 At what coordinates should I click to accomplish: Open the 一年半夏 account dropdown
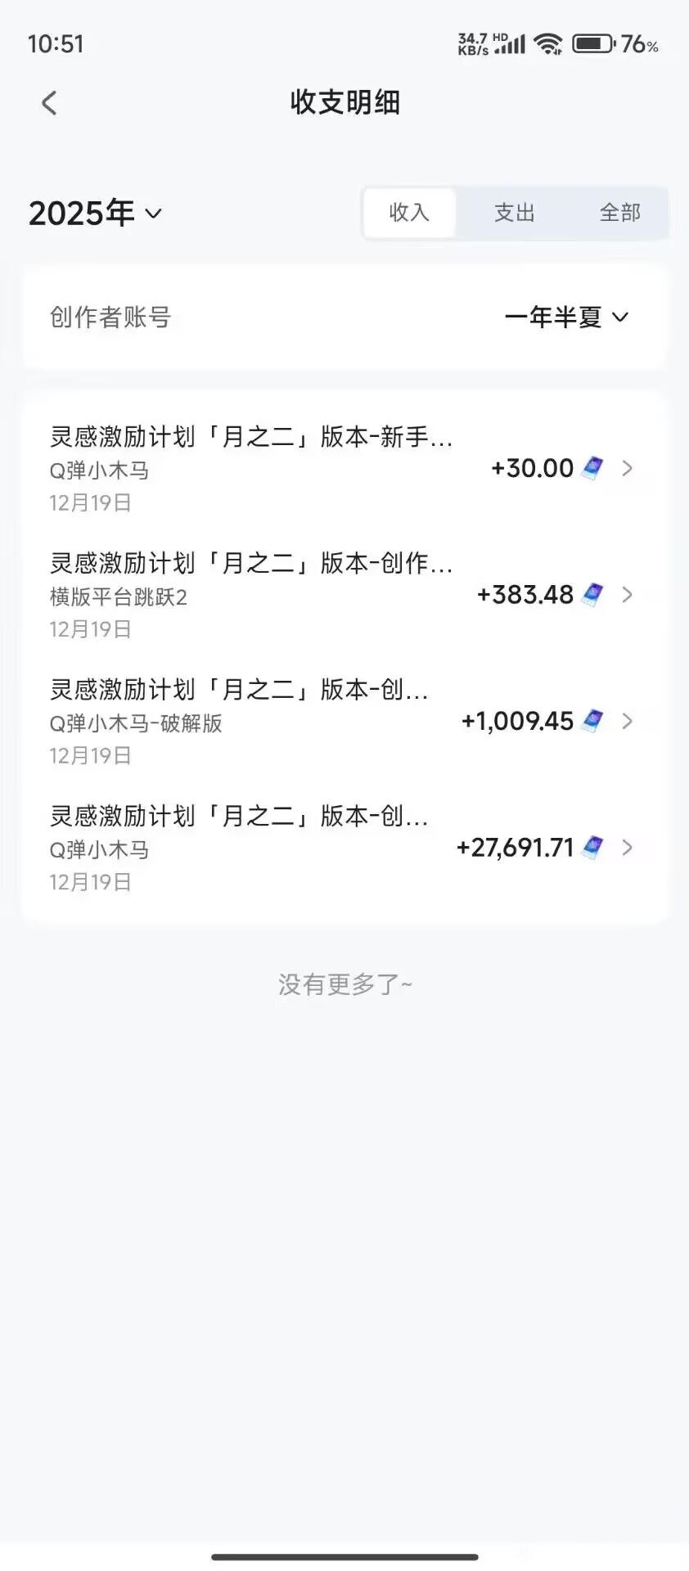click(x=566, y=317)
